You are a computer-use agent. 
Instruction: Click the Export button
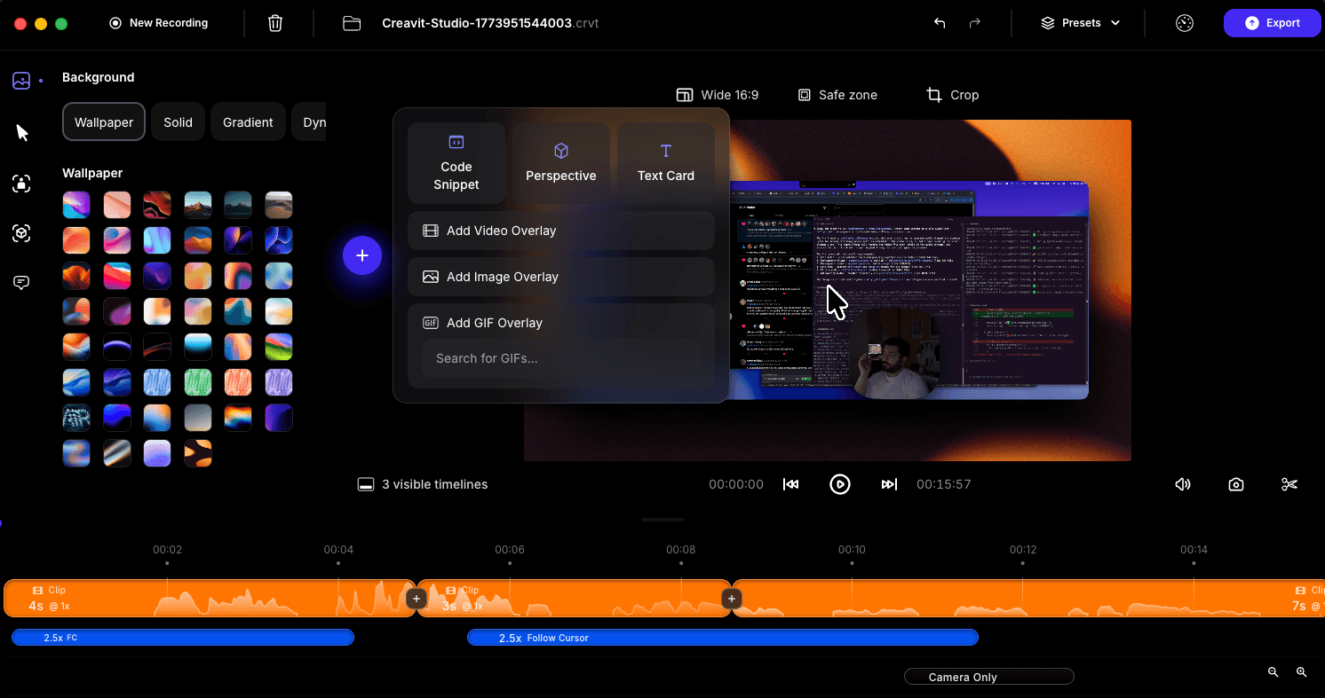1272,22
